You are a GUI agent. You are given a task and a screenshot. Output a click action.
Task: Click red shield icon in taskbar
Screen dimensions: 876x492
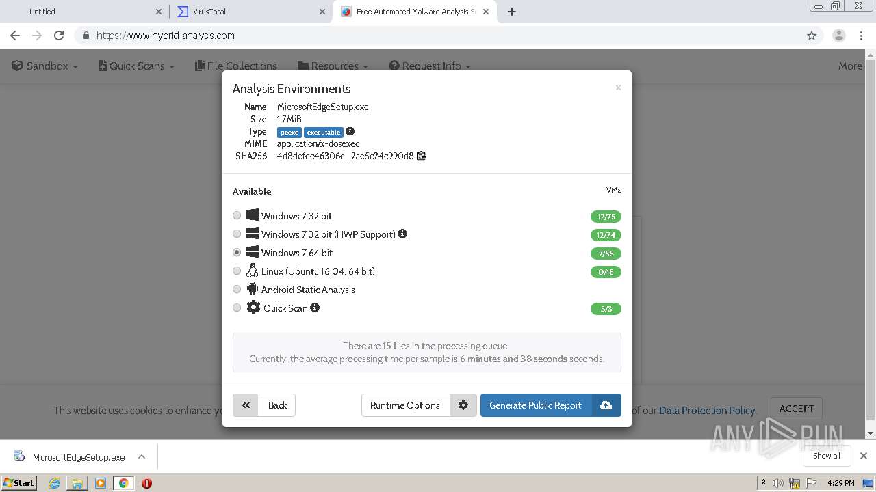(146, 483)
